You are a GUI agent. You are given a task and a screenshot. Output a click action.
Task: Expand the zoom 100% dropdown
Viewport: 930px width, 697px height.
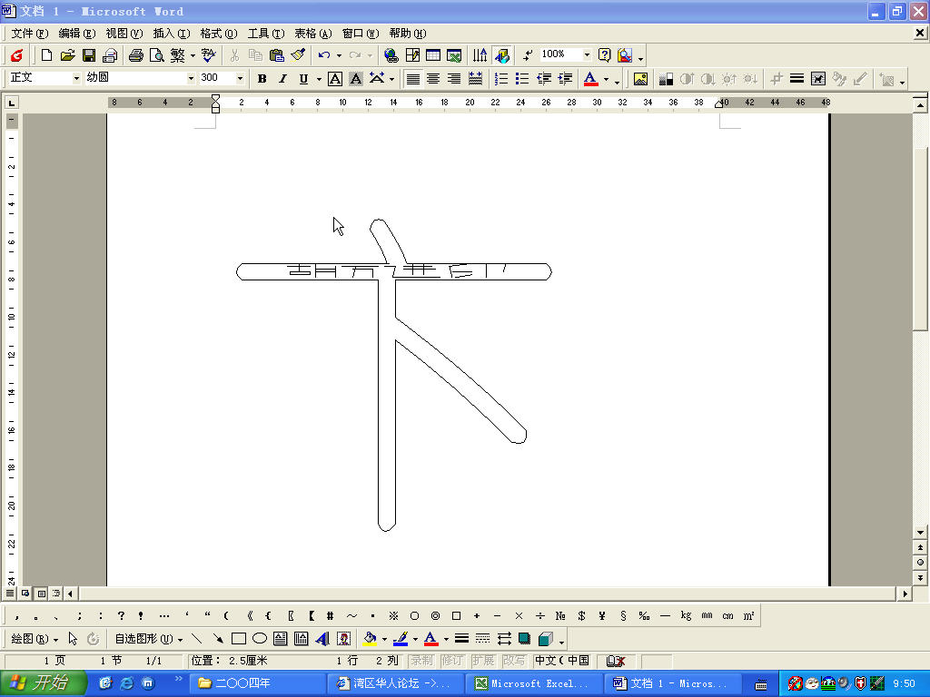[x=587, y=55]
